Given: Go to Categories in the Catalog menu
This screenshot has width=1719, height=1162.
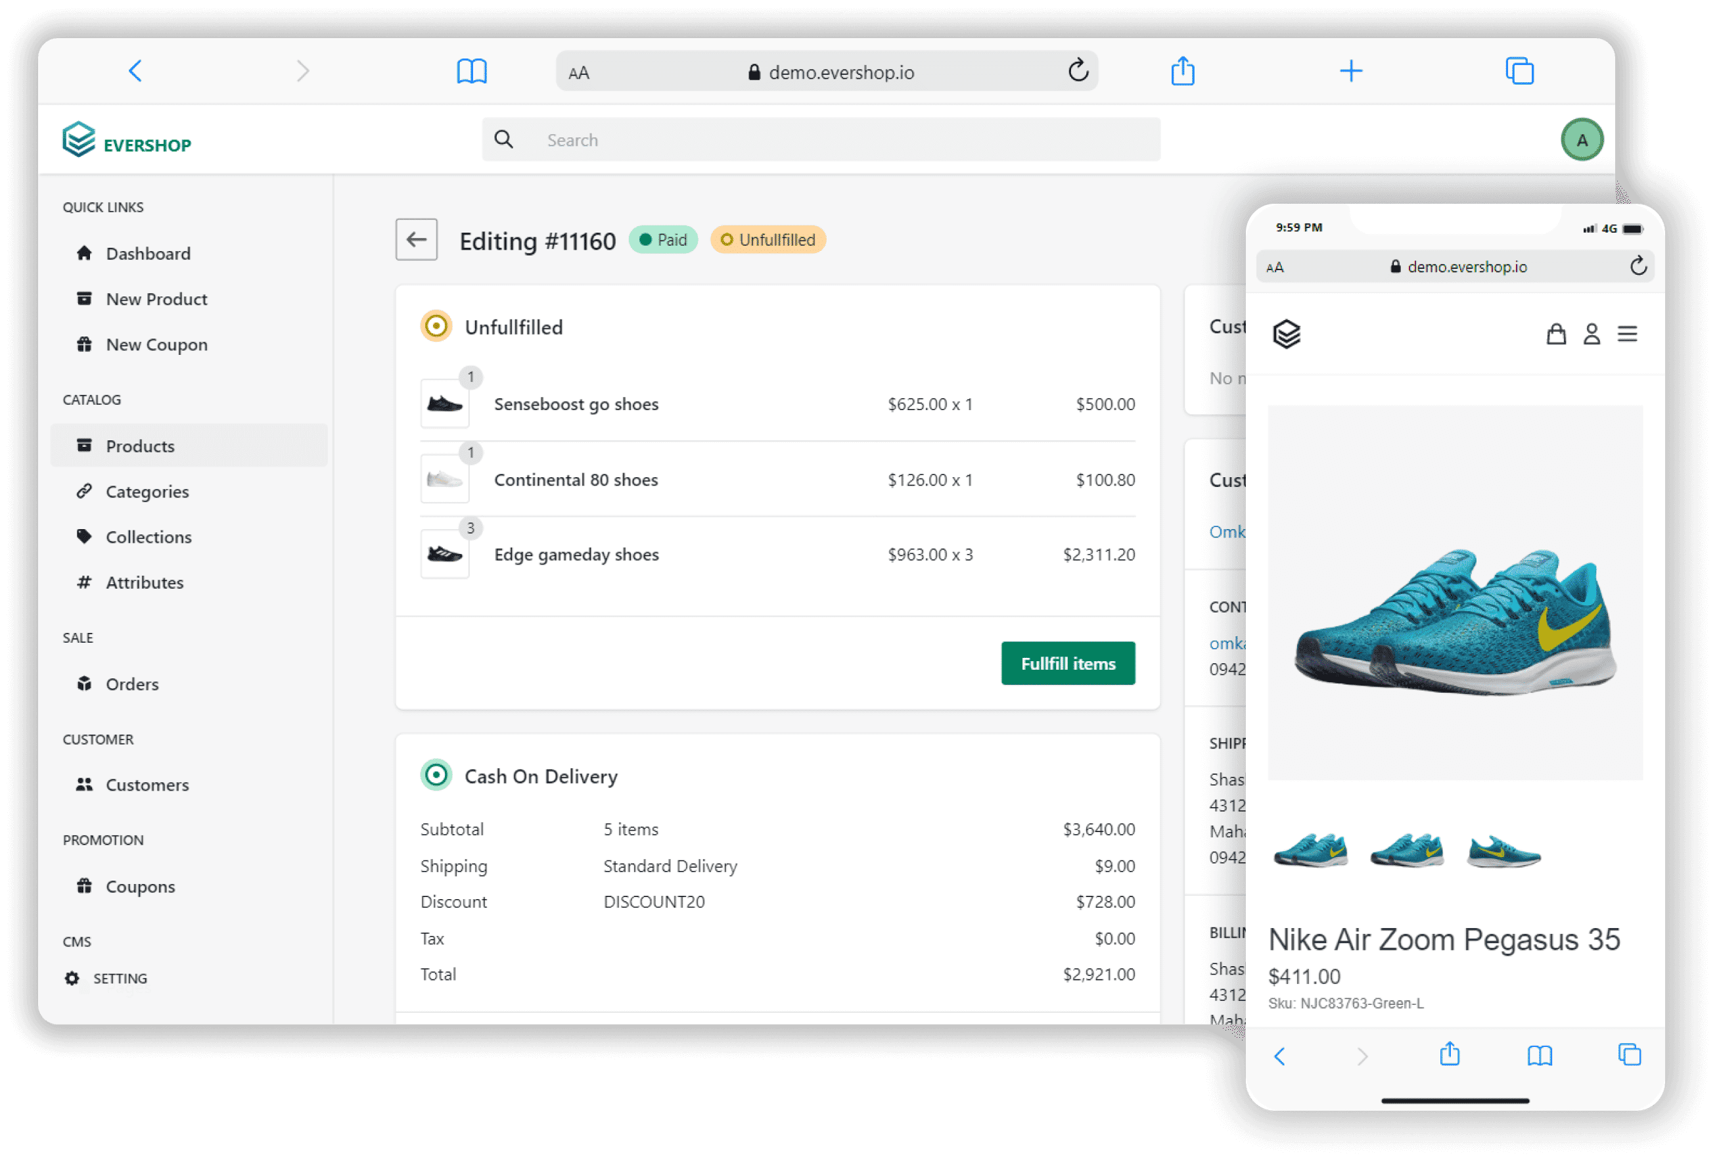Looking at the screenshot, I should 147,492.
